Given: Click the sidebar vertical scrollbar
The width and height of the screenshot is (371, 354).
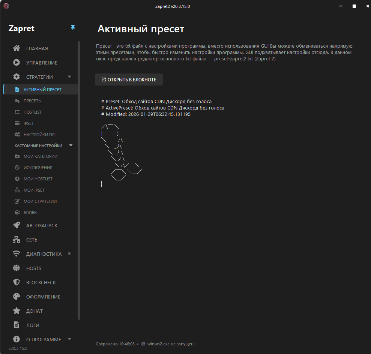Looking at the screenshot, I should click(79, 180).
